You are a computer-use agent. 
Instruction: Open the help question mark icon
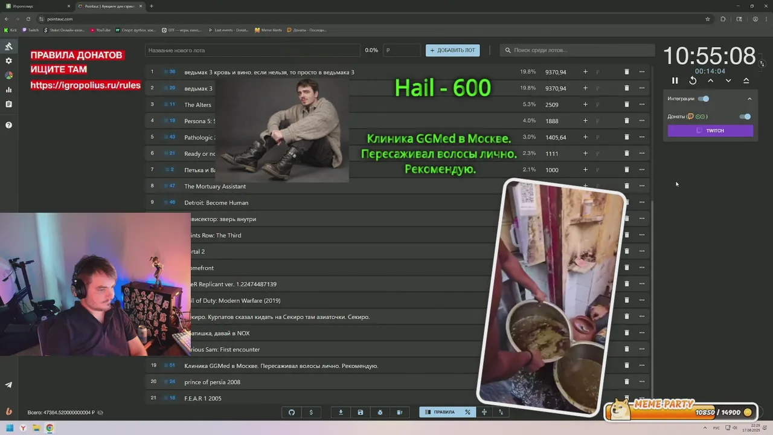point(8,125)
